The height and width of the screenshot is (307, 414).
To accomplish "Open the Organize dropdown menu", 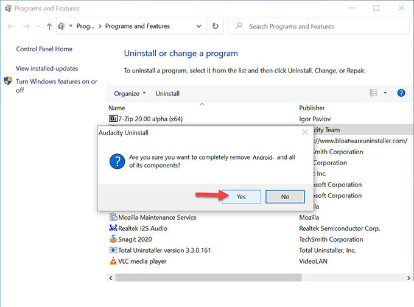I will 130,94.
